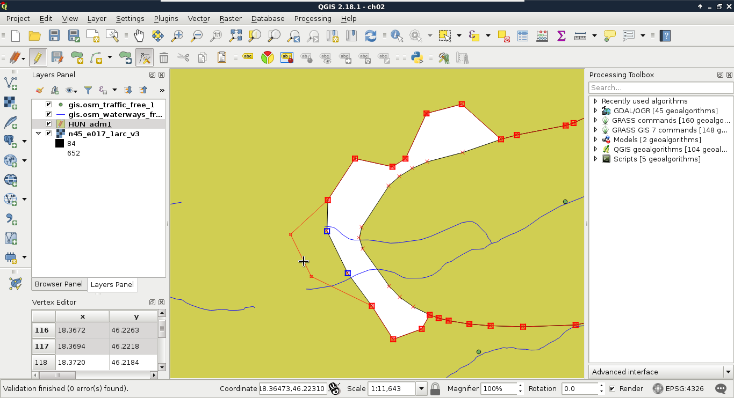Toggle the Render checkbox
This screenshot has width=734, height=398.
[x=612, y=389]
